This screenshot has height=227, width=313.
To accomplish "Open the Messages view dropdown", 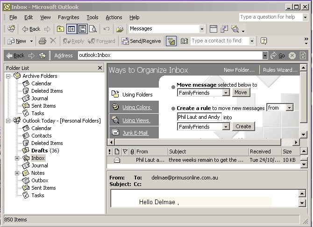I will click(202, 29).
